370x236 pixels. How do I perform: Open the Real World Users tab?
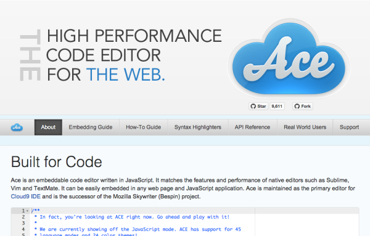click(305, 128)
